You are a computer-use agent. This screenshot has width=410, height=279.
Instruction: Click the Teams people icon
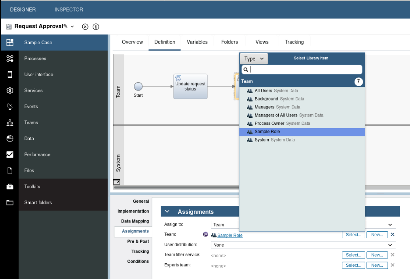point(9,123)
